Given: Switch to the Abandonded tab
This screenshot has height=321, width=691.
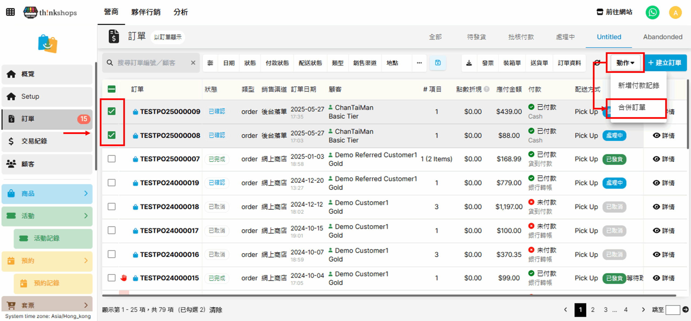Looking at the screenshot, I should pyautogui.click(x=662, y=37).
